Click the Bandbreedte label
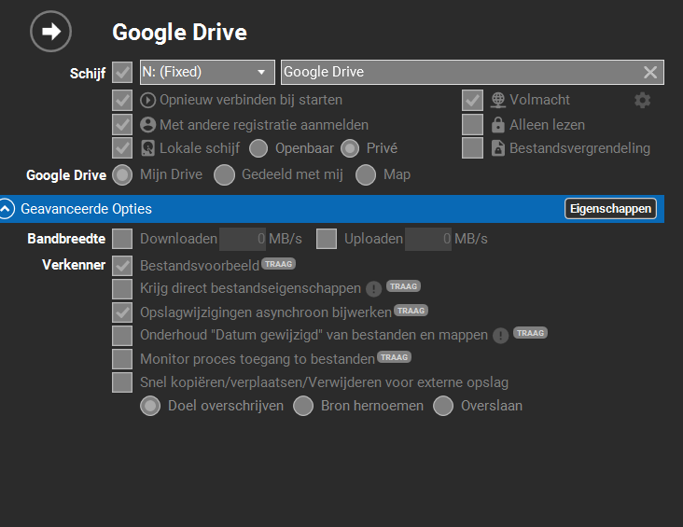Screen dimensions: 683x527 tap(66, 239)
